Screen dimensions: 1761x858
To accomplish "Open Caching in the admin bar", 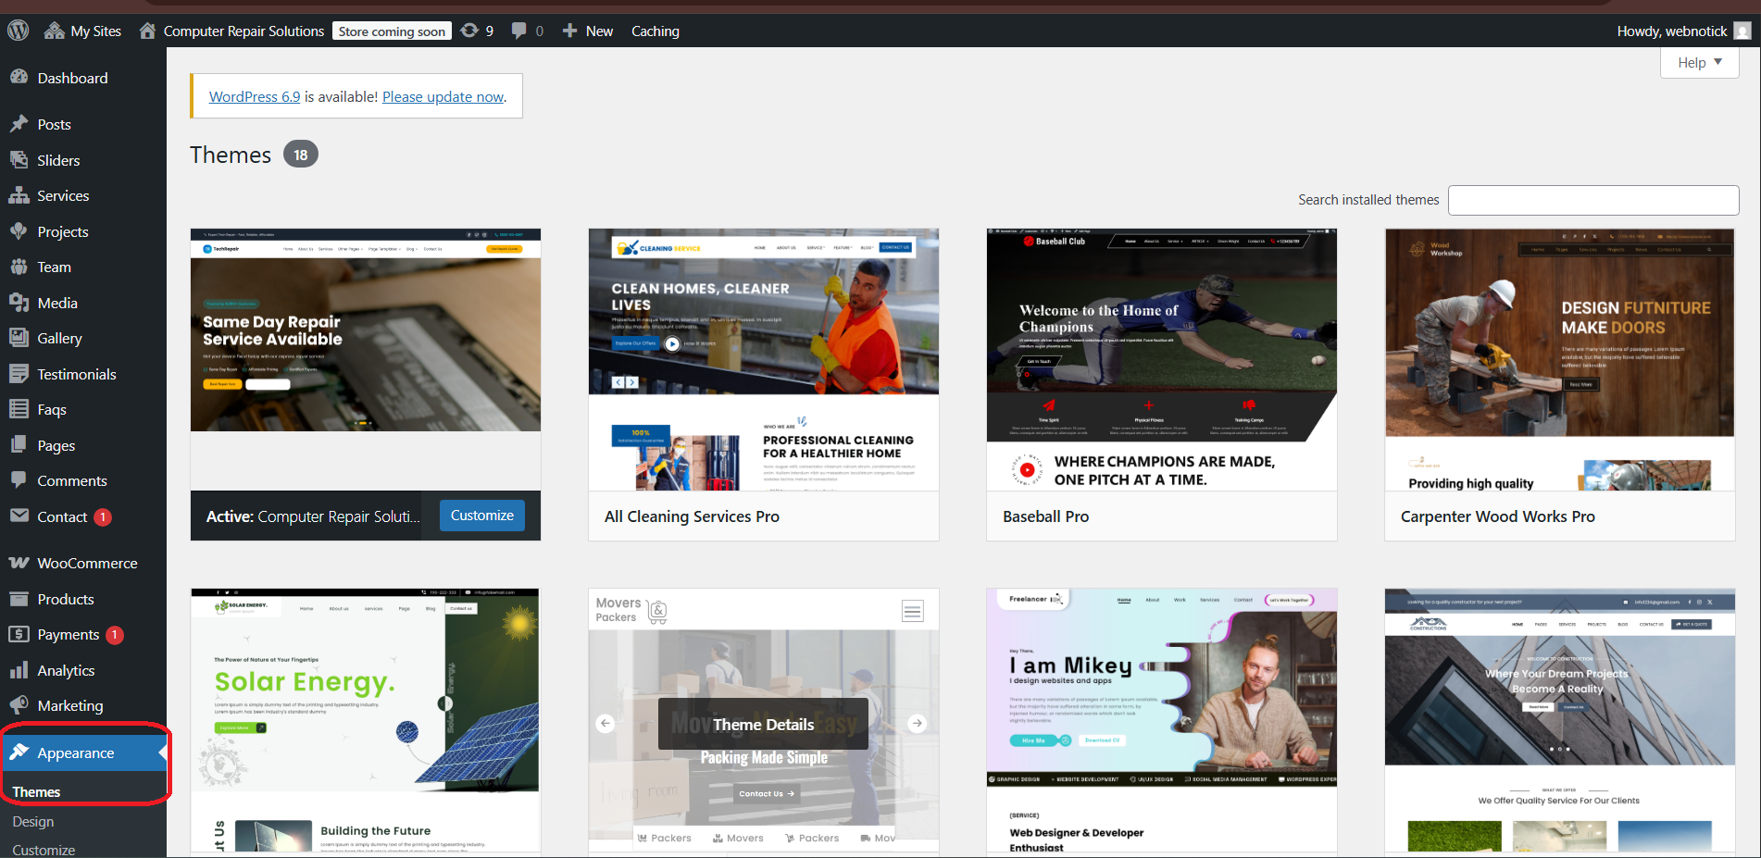I will (x=655, y=31).
